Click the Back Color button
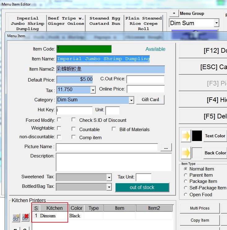This screenshot has width=227, height=230. [215, 153]
